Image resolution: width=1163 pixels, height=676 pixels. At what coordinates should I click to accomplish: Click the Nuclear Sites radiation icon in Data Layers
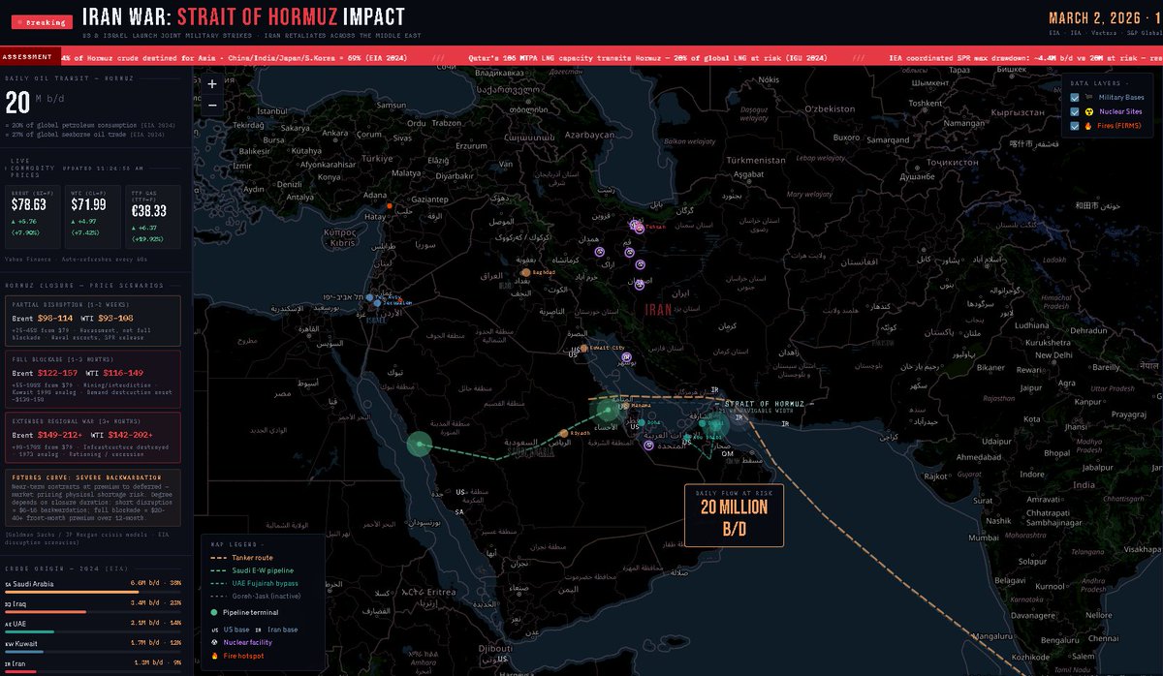[x=1087, y=111]
